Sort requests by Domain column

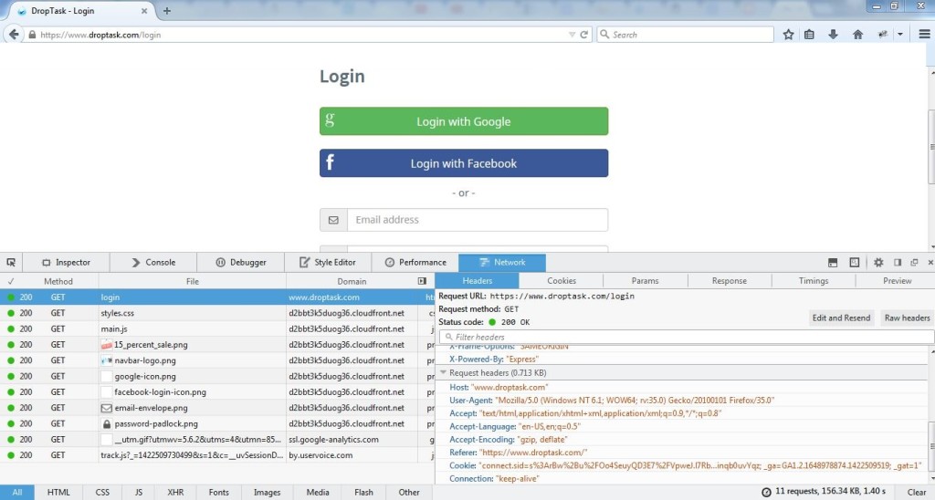352,281
